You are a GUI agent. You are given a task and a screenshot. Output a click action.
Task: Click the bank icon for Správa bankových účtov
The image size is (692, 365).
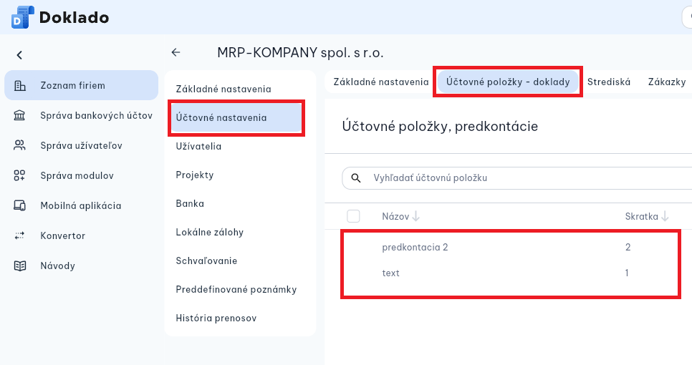19,115
